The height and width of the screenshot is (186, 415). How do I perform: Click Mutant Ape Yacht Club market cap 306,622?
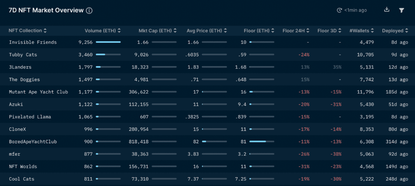pos(139,92)
